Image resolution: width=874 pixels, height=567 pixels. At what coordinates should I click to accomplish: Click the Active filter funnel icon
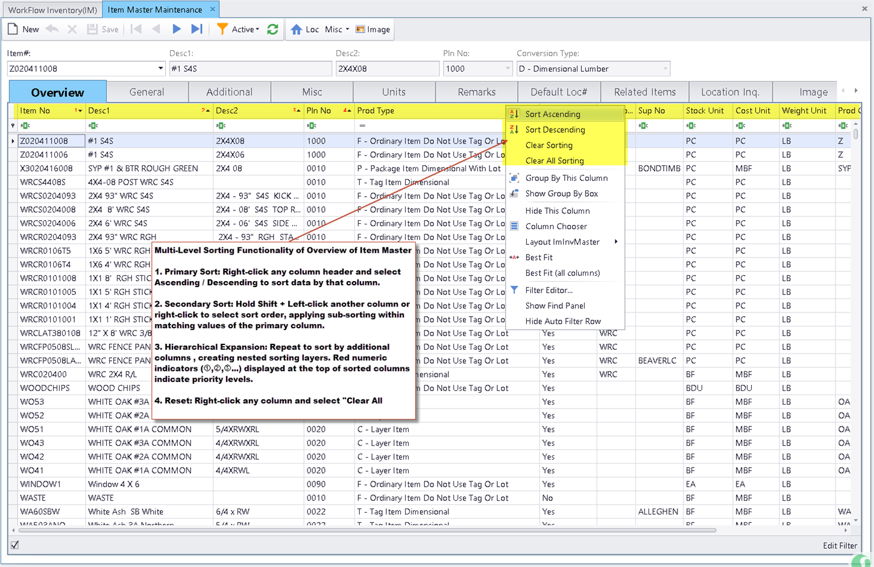222,29
